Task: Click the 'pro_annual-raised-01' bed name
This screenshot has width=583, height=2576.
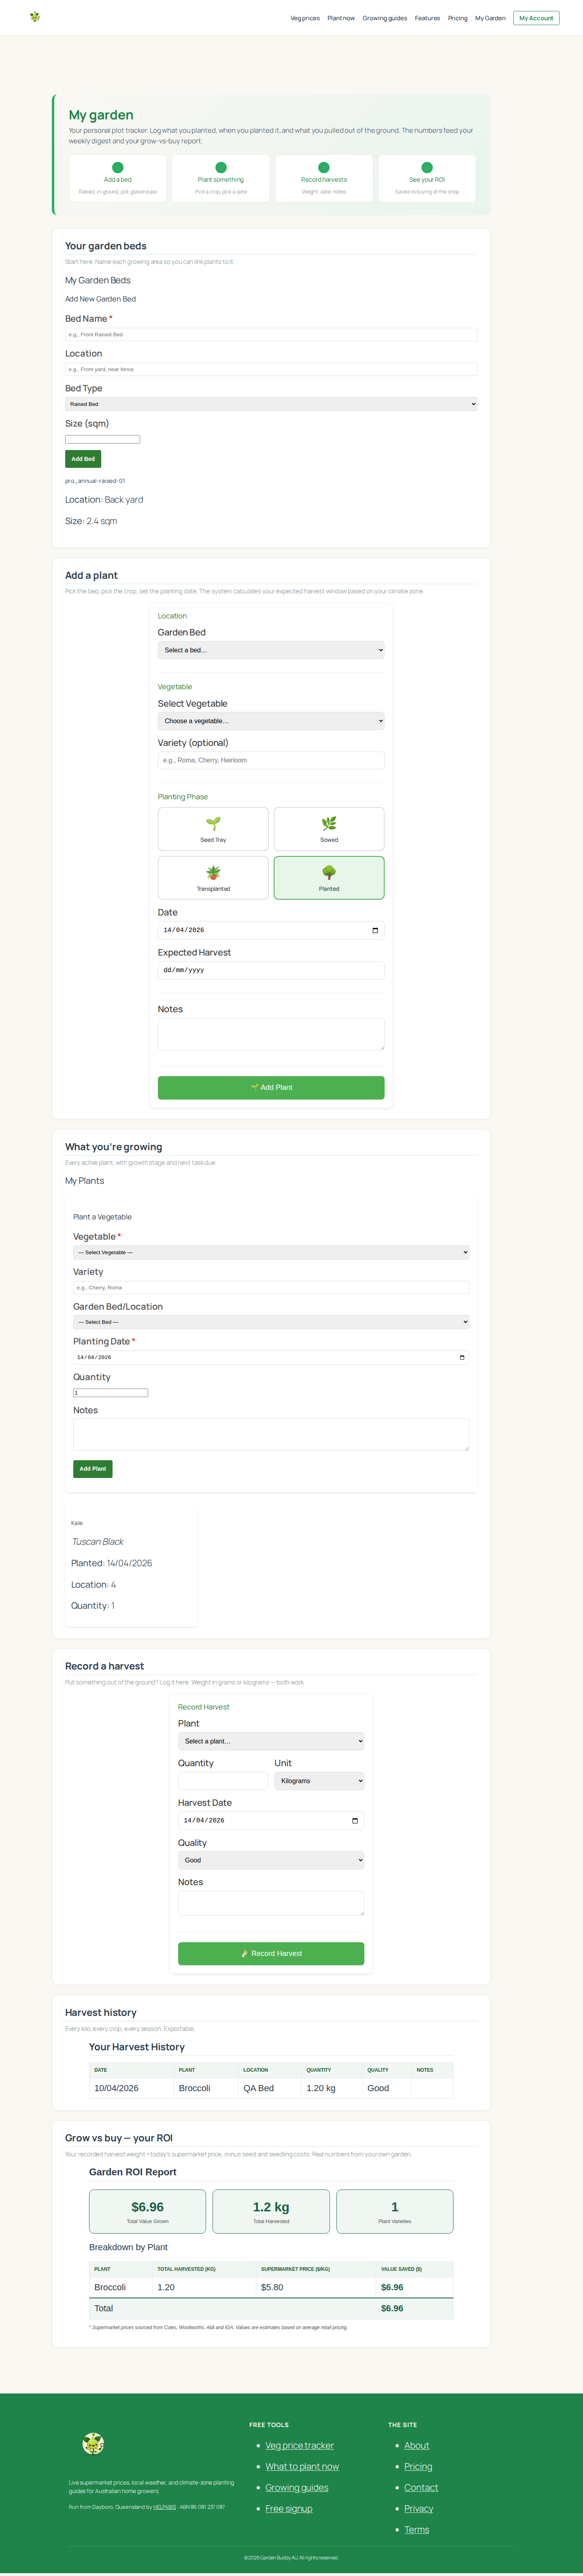Action: coord(95,481)
